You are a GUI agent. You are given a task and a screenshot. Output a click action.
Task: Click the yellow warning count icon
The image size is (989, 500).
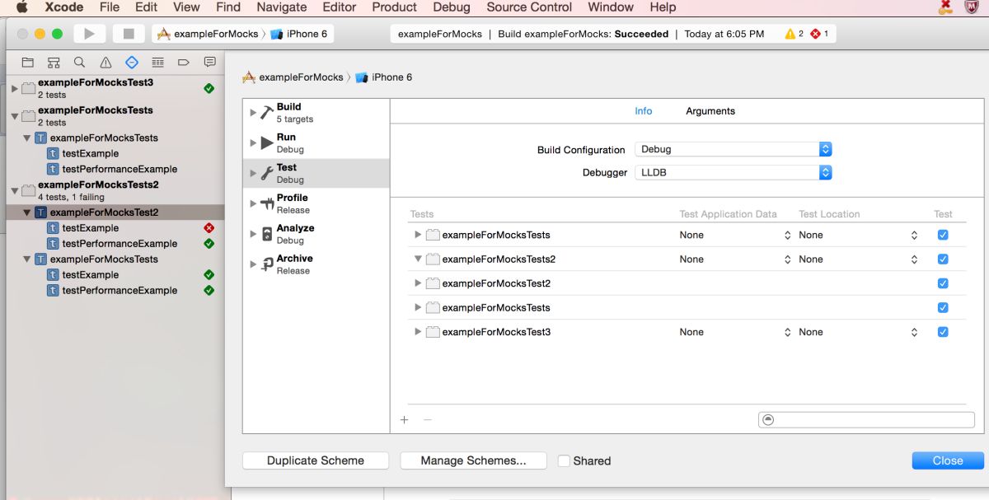790,34
